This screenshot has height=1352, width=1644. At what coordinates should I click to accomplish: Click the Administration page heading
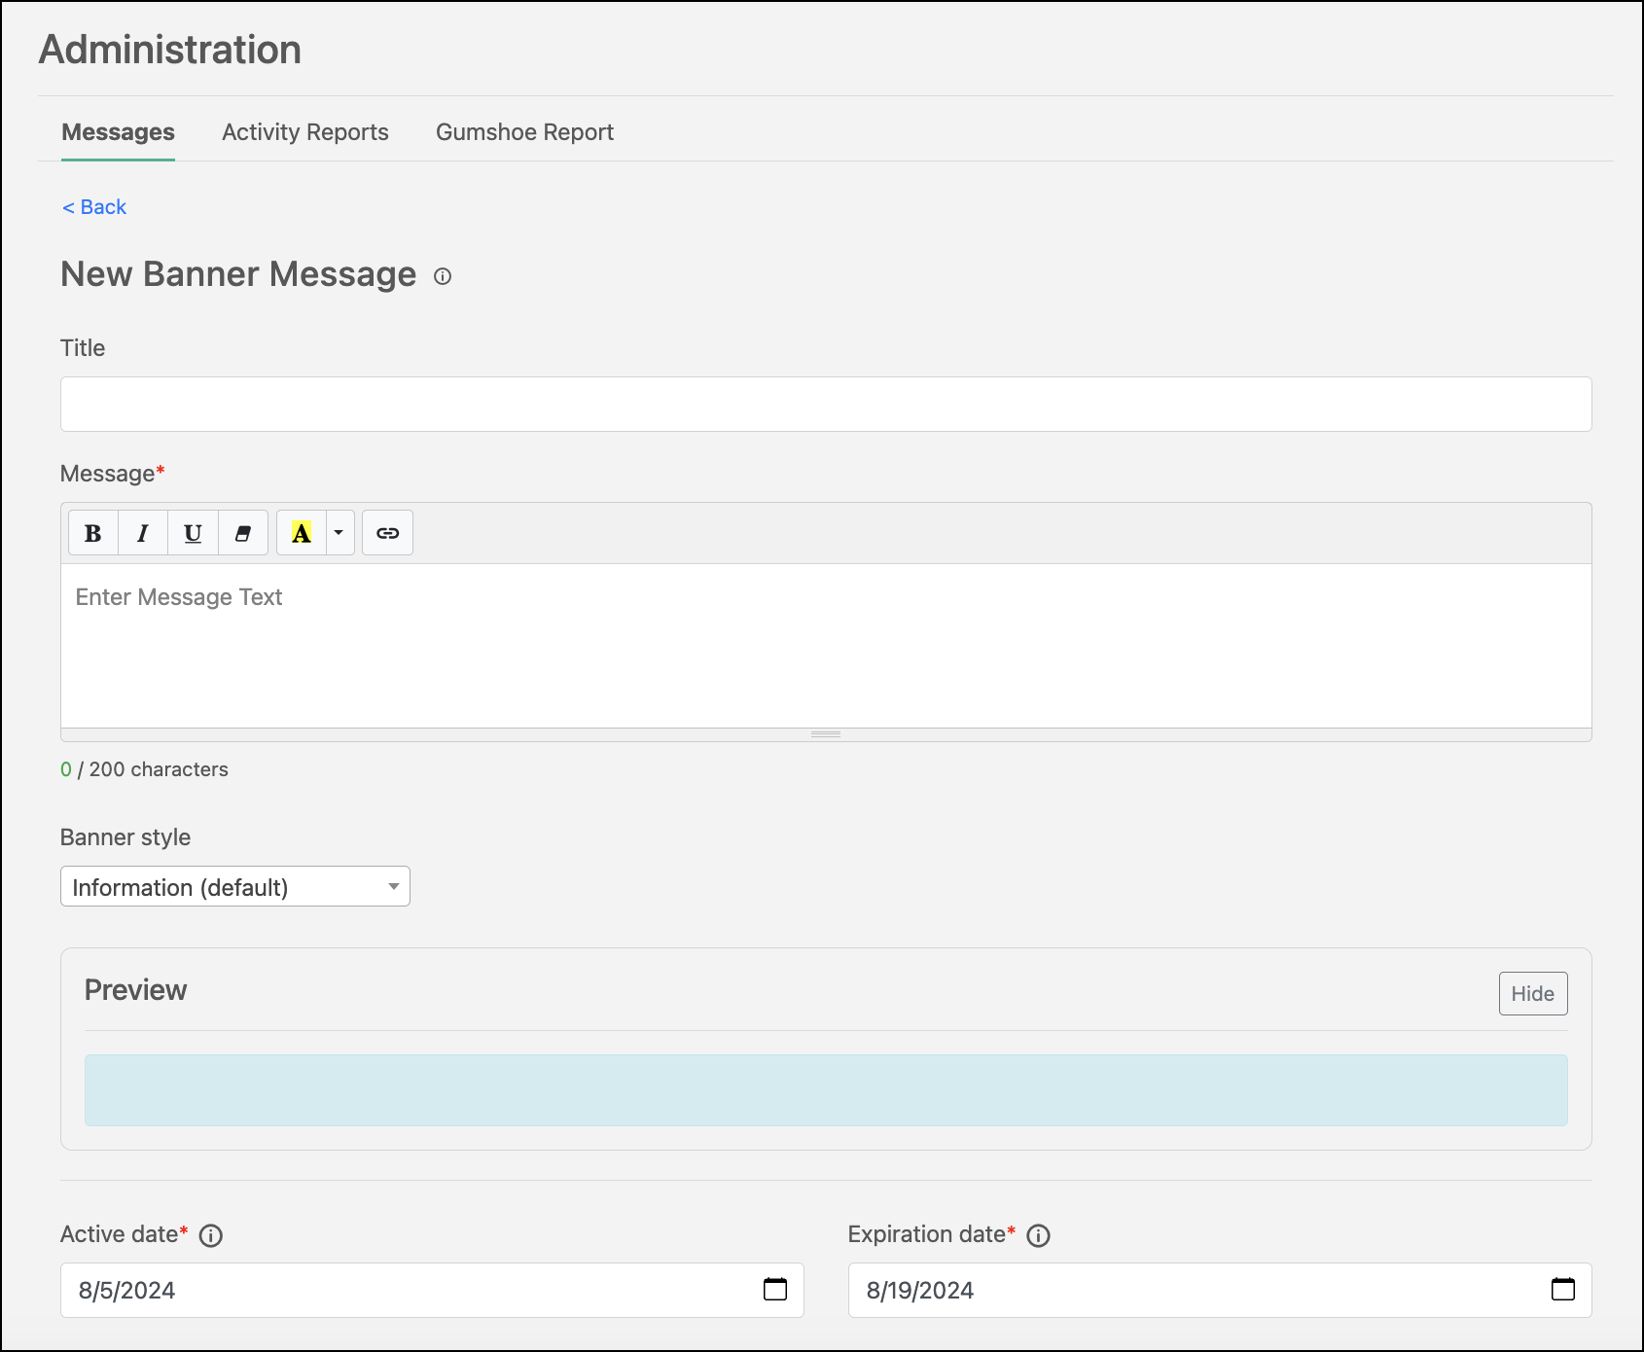(x=170, y=50)
